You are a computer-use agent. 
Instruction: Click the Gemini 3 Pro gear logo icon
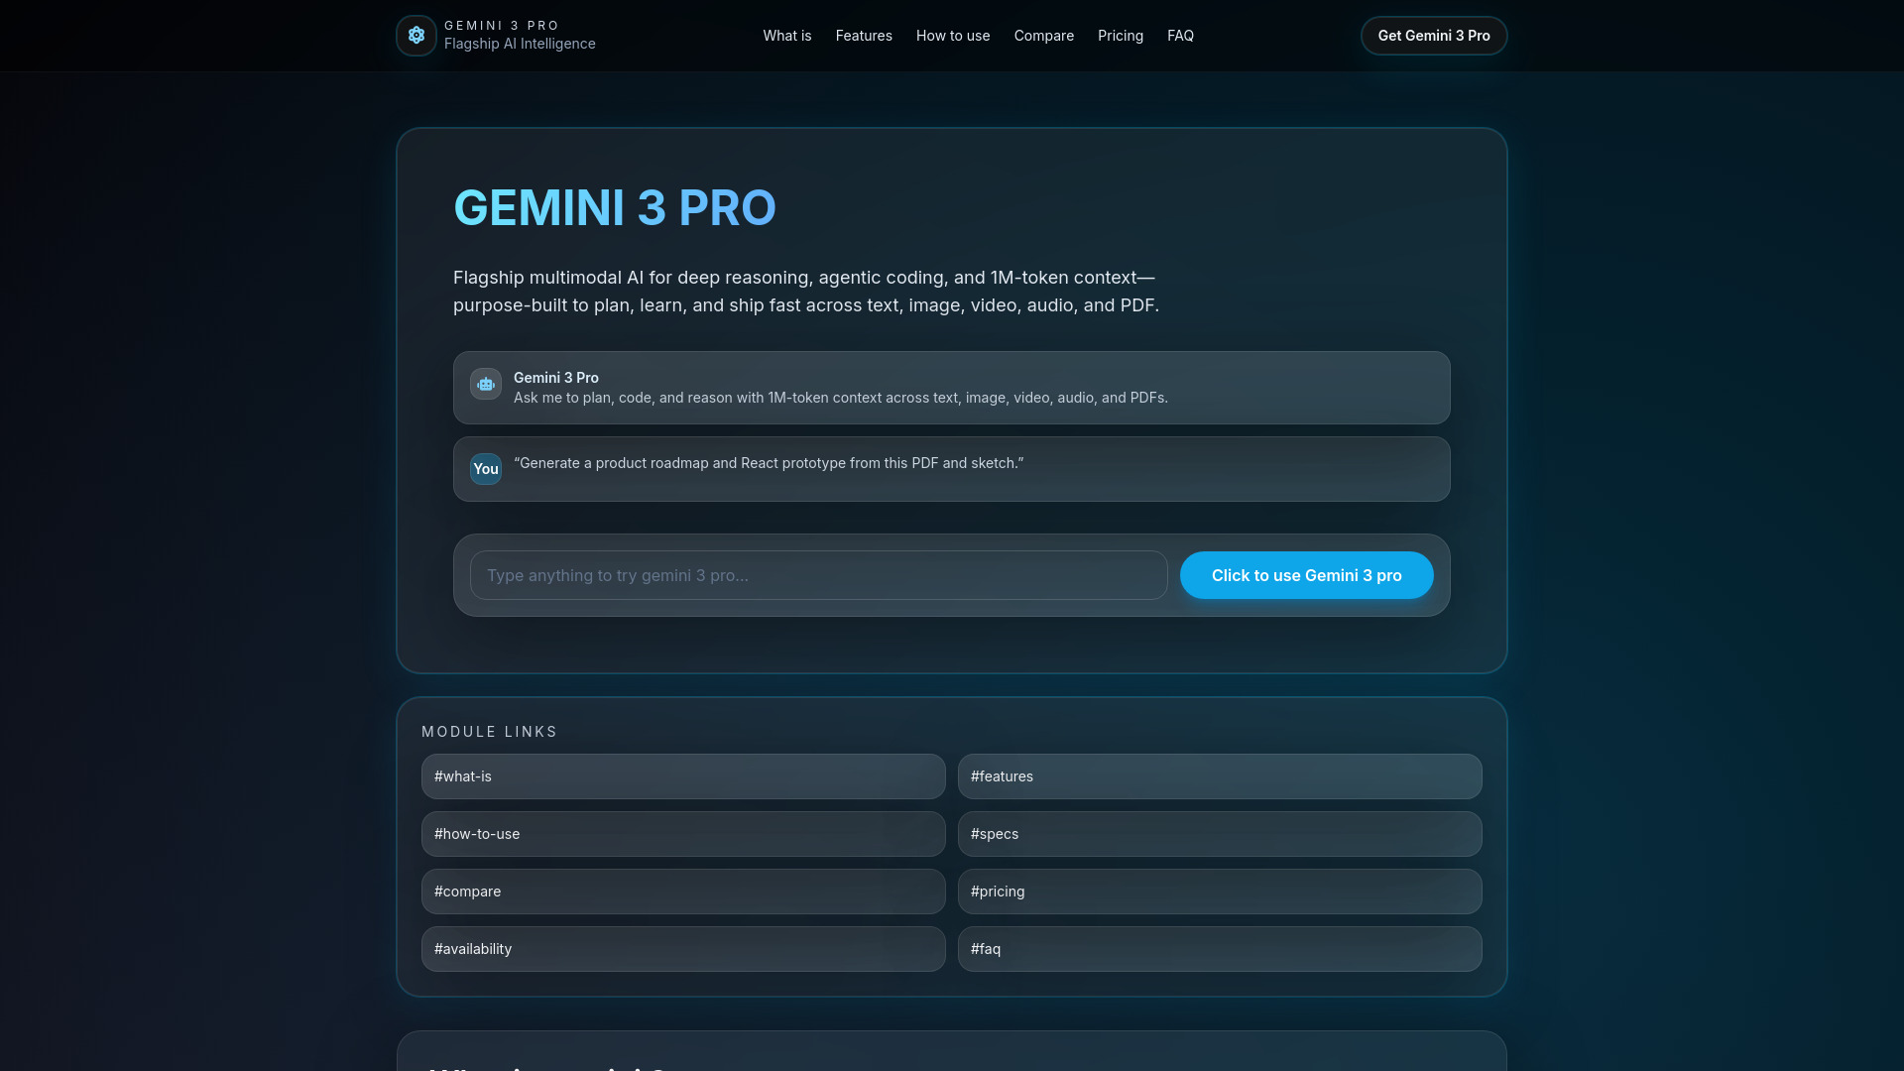pyautogui.click(x=416, y=35)
